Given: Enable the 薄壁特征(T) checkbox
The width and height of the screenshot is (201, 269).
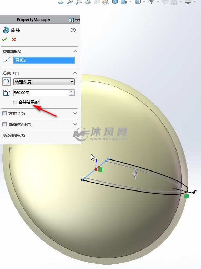Looking at the screenshot, I should tap(4, 124).
